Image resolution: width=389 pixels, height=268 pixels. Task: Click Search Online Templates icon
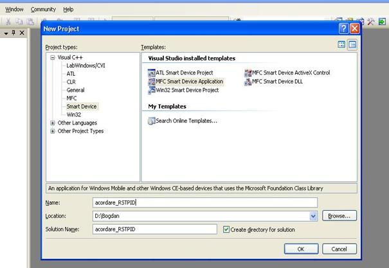point(151,121)
